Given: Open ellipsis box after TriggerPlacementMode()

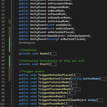Looking at the screenshot, I should coord(78,90).
